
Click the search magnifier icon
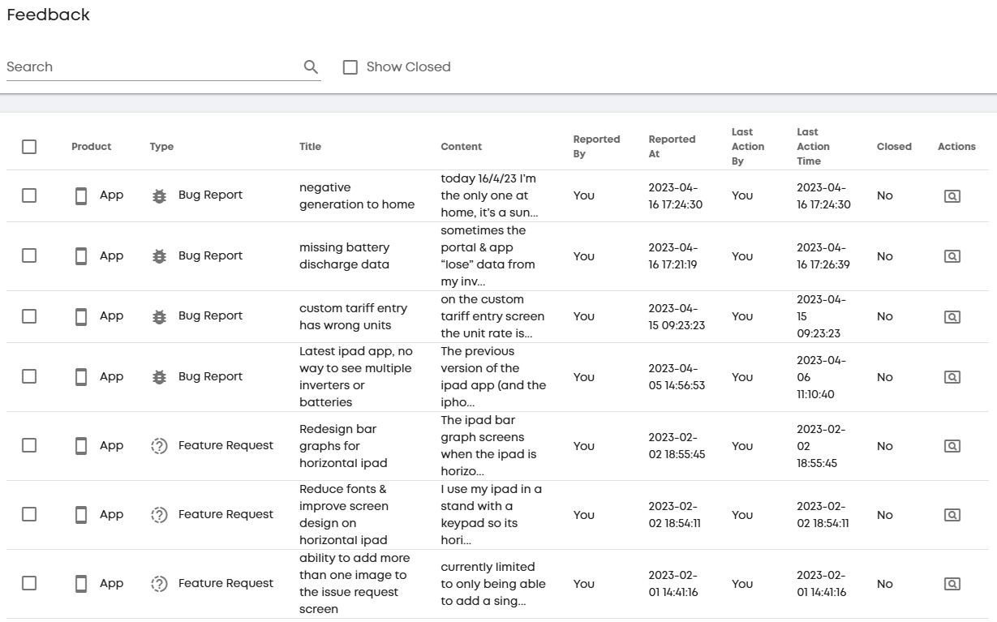311,67
